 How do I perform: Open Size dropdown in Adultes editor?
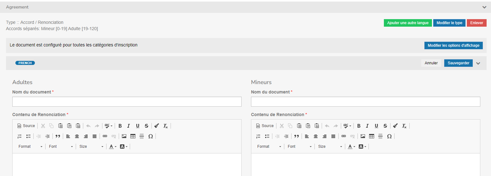pyautogui.click(x=91, y=147)
